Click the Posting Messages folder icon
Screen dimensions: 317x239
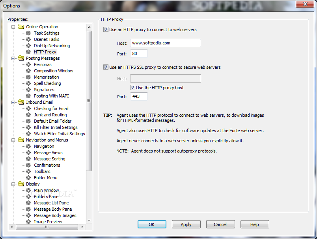click(x=21, y=58)
